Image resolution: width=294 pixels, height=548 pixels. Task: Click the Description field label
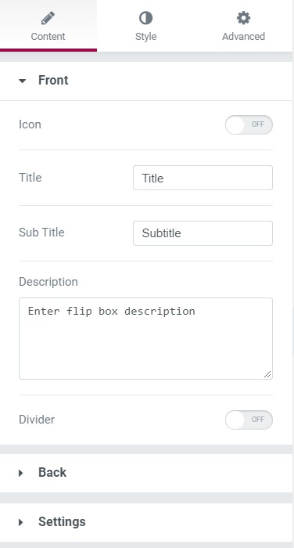coord(48,282)
